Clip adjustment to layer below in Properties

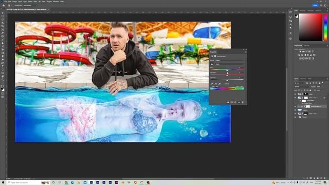pyautogui.click(x=228, y=102)
